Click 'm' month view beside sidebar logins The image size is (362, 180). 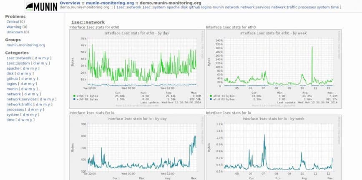coord(30,84)
